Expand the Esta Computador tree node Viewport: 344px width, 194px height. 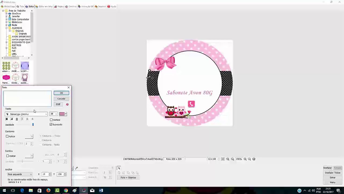[6, 19]
